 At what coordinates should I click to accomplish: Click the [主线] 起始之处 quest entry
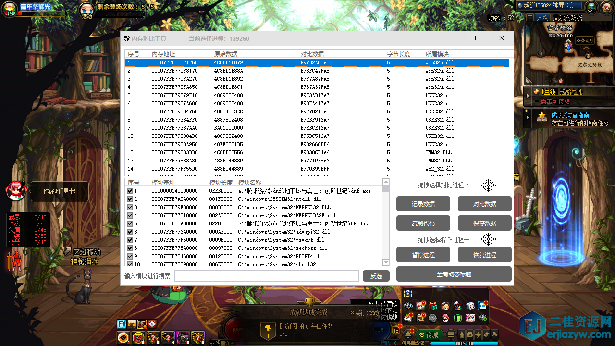[x=569, y=96]
